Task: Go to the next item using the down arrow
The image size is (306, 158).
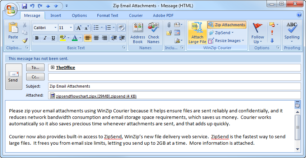Action: (56, 6)
